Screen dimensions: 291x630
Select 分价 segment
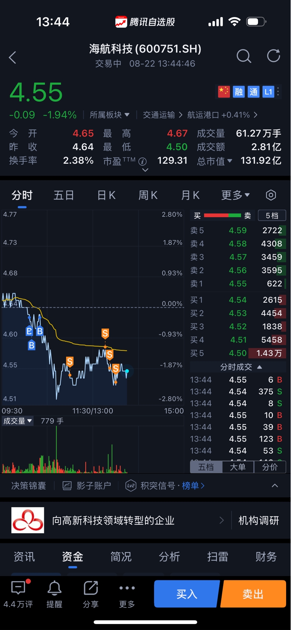point(270,467)
